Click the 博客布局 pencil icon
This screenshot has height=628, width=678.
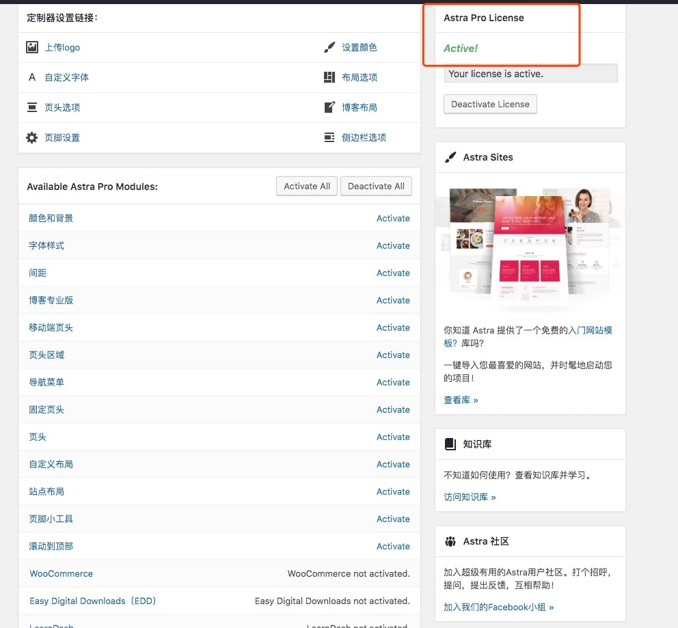[x=331, y=107]
